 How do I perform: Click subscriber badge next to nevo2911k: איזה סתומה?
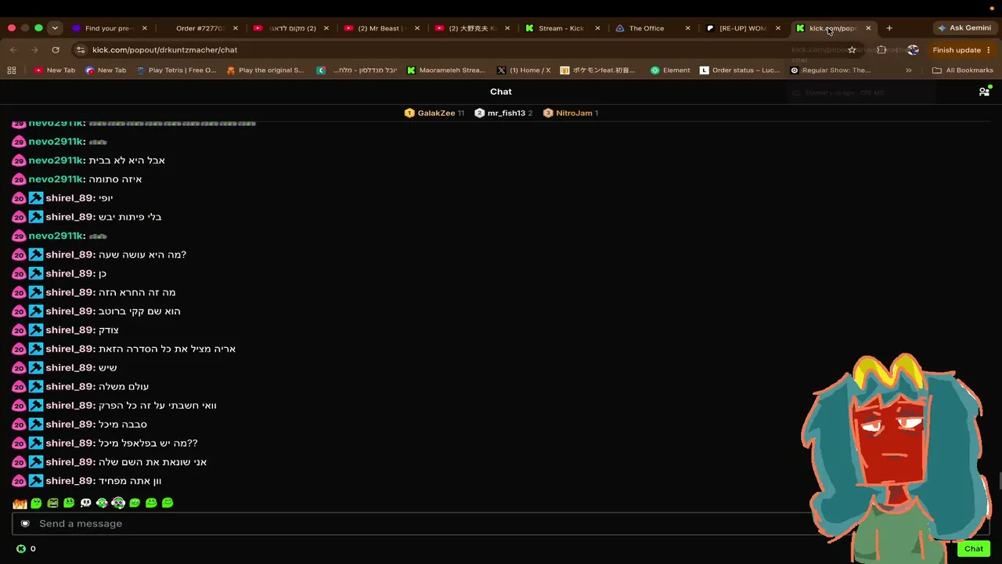click(20, 179)
